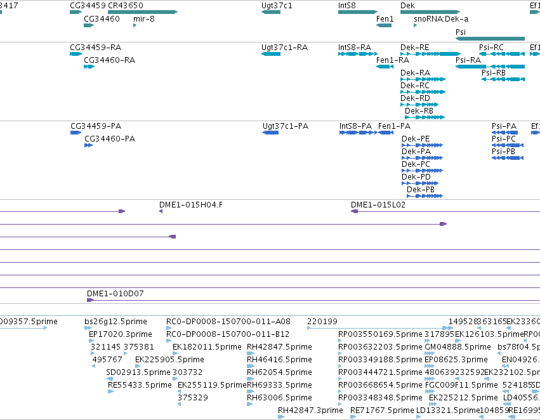Click EST 495767
The width and height of the screenshot is (540, 420).
coord(94,366)
